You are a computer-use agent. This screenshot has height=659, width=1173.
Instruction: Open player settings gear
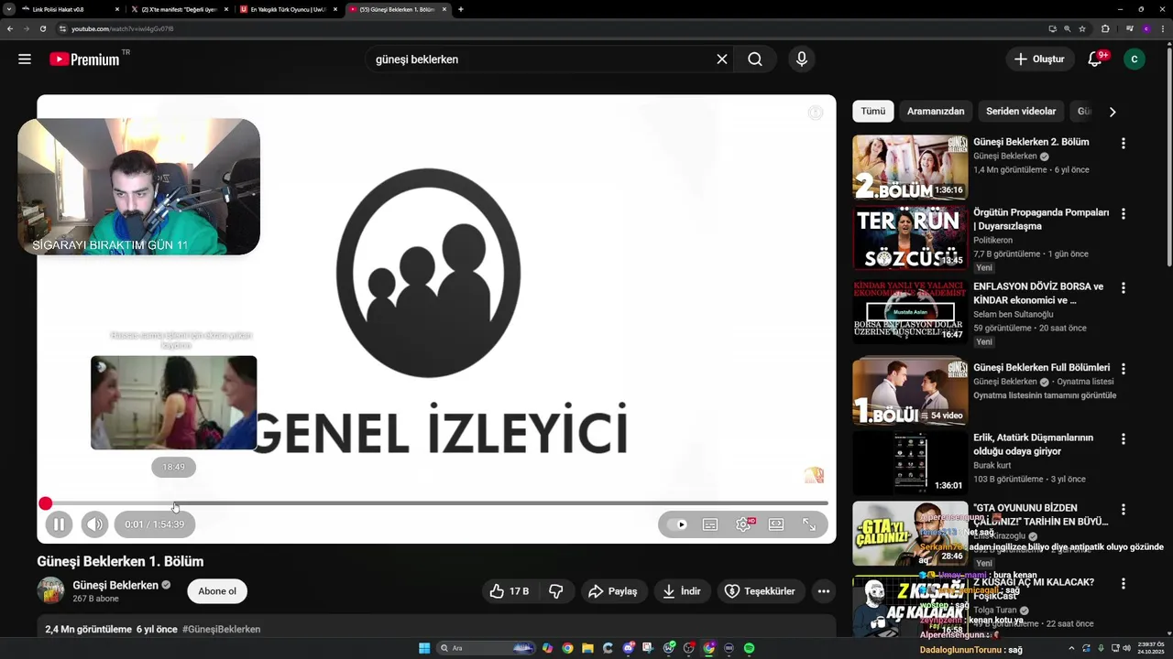point(743,524)
